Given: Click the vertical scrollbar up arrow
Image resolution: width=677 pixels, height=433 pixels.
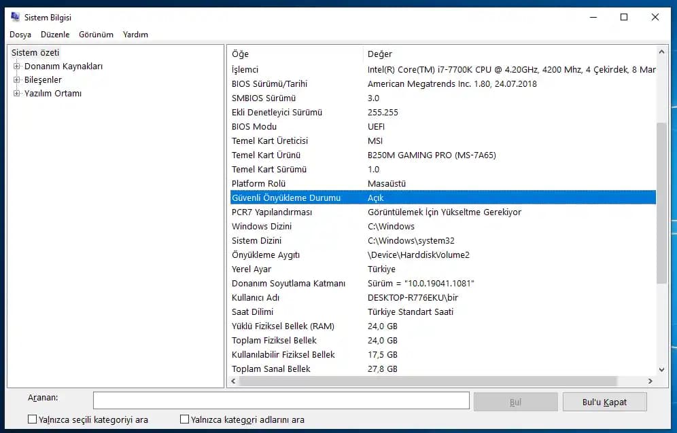Looking at the screenshot, I should click(x=662, y=52).
